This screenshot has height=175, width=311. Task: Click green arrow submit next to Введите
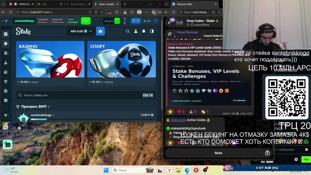pos(117,21)
